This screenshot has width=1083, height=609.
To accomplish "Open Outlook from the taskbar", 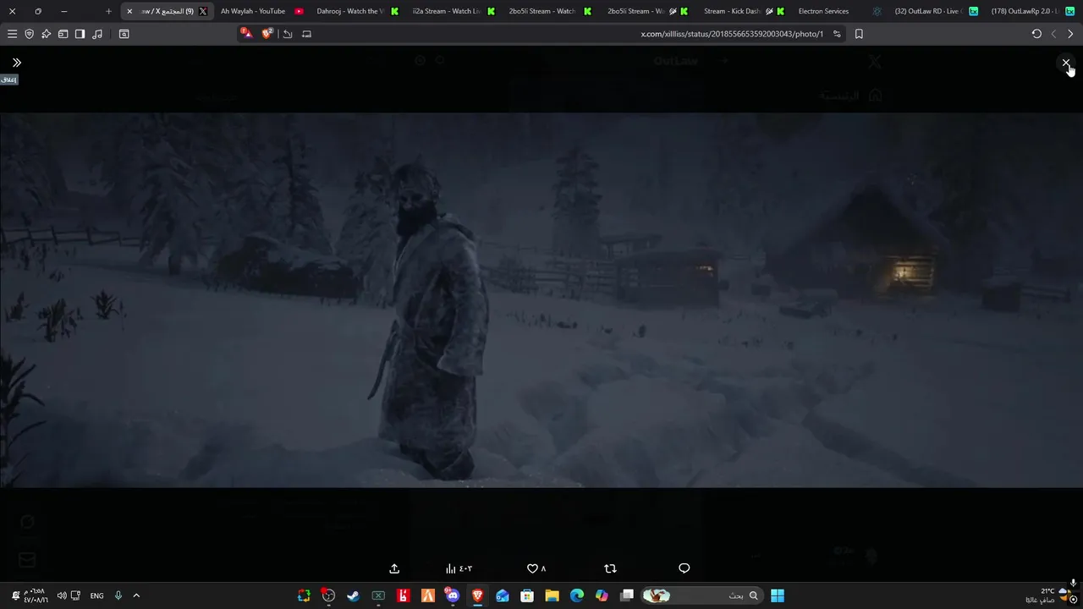I will point(503,595).
